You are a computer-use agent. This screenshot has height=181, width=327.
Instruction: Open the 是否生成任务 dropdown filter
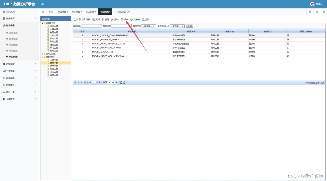(x=177, y=26)
